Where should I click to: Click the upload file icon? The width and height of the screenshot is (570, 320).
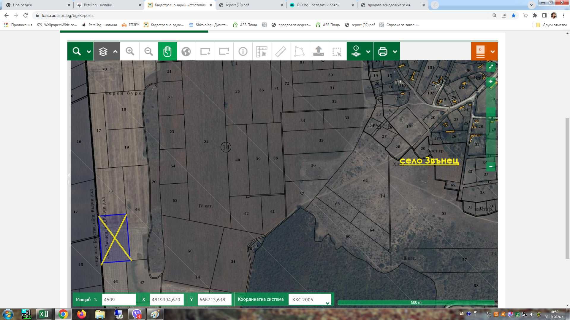click(318, 51)
